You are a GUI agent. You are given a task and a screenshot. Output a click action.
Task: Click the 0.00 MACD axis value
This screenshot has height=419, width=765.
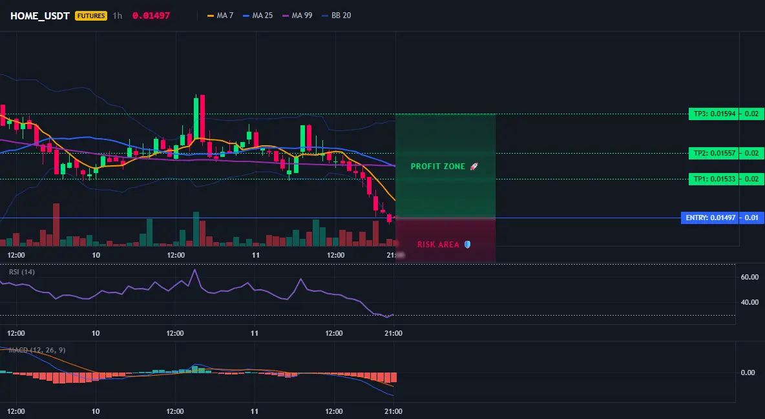tap(748, 373)
